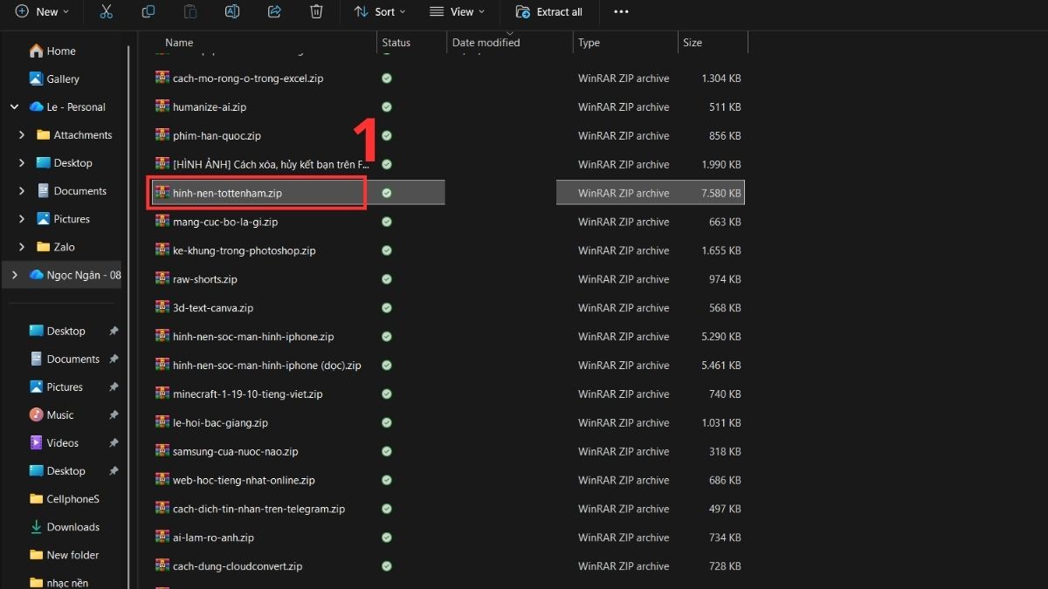Expand the Attachments folder in sidebar
The height and width of the screenshot is (589, 1048).
24,134
